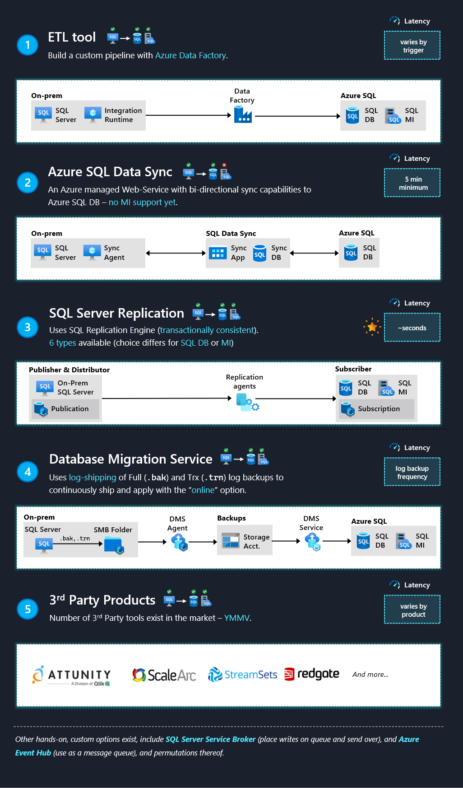Open the SQL Server Service Broker link
The width and height of the screenshot is (463, 788).
click(x=211, y=739)
